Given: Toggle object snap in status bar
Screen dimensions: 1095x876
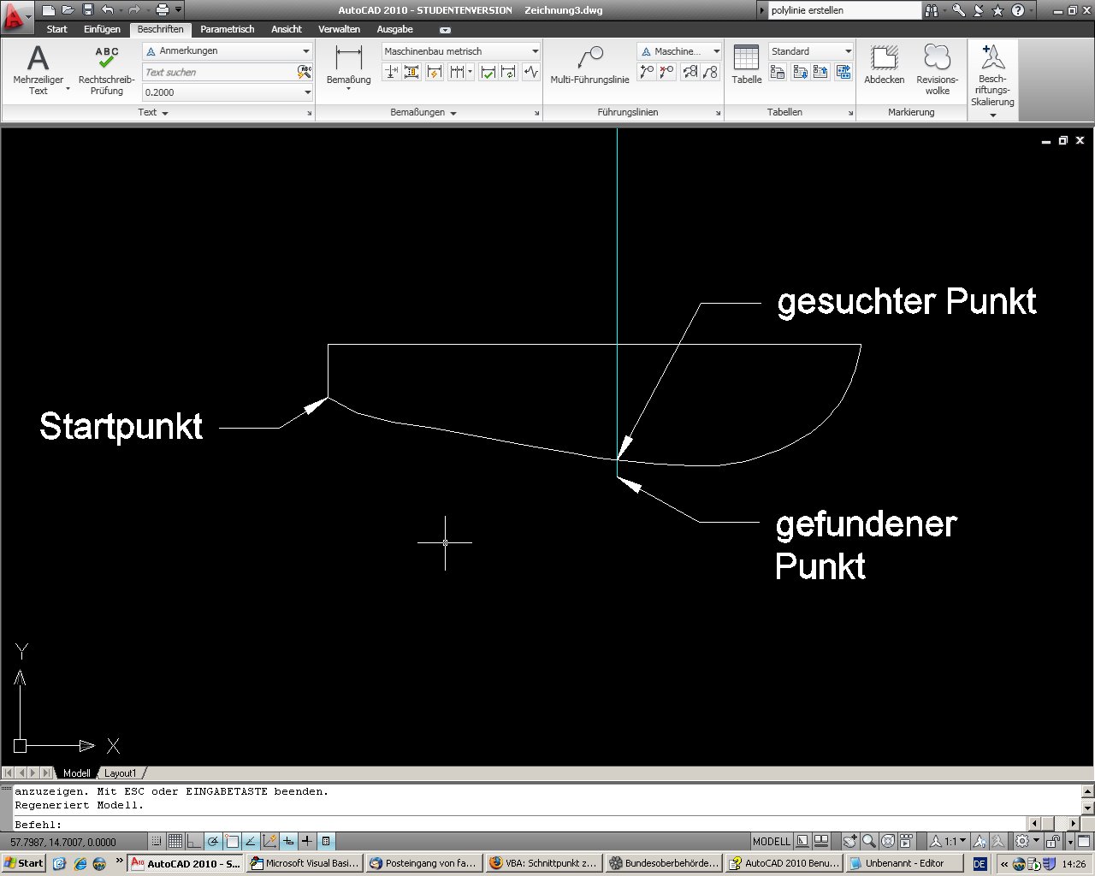Looking at the screenshot, I should pyautogui.click(x=231, y=841).
